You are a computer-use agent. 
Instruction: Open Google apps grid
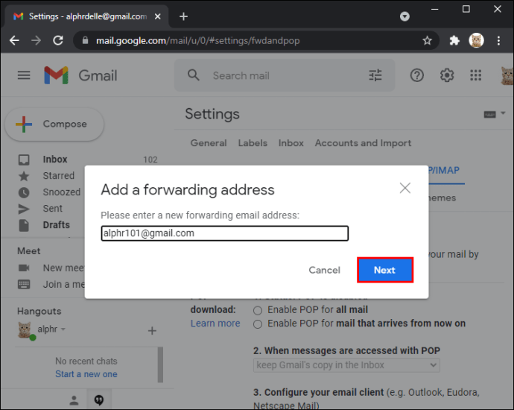tap(476, 75)
